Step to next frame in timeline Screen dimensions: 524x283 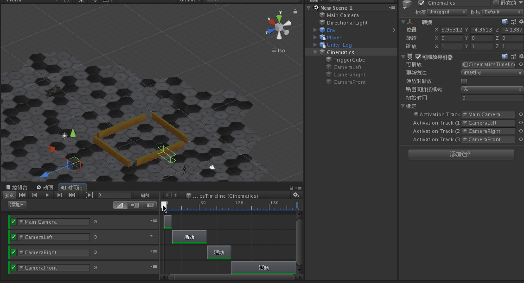(x=59, y=195)
